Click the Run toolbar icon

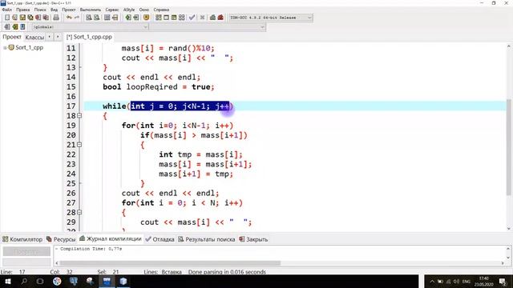tap(166, 18)
